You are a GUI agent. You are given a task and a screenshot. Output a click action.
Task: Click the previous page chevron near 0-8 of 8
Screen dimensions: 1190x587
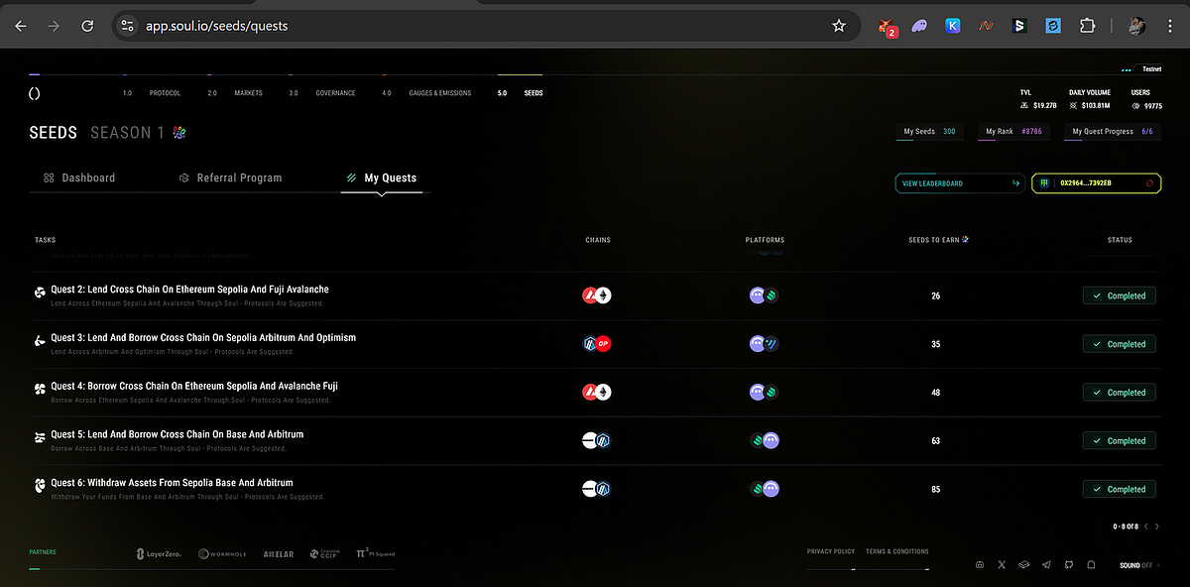tap(1145, 527)
